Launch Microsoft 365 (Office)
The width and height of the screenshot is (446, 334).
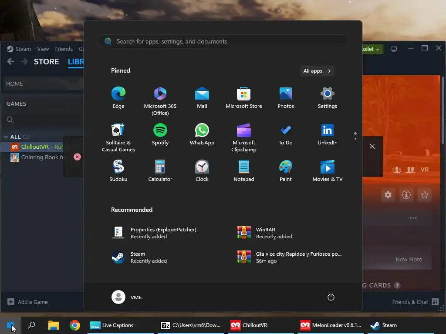pos(160,101)
